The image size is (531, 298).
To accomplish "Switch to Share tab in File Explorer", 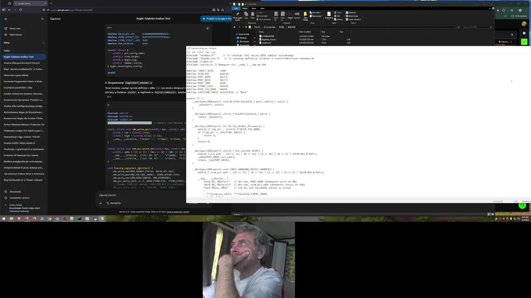I will (253, 8).
